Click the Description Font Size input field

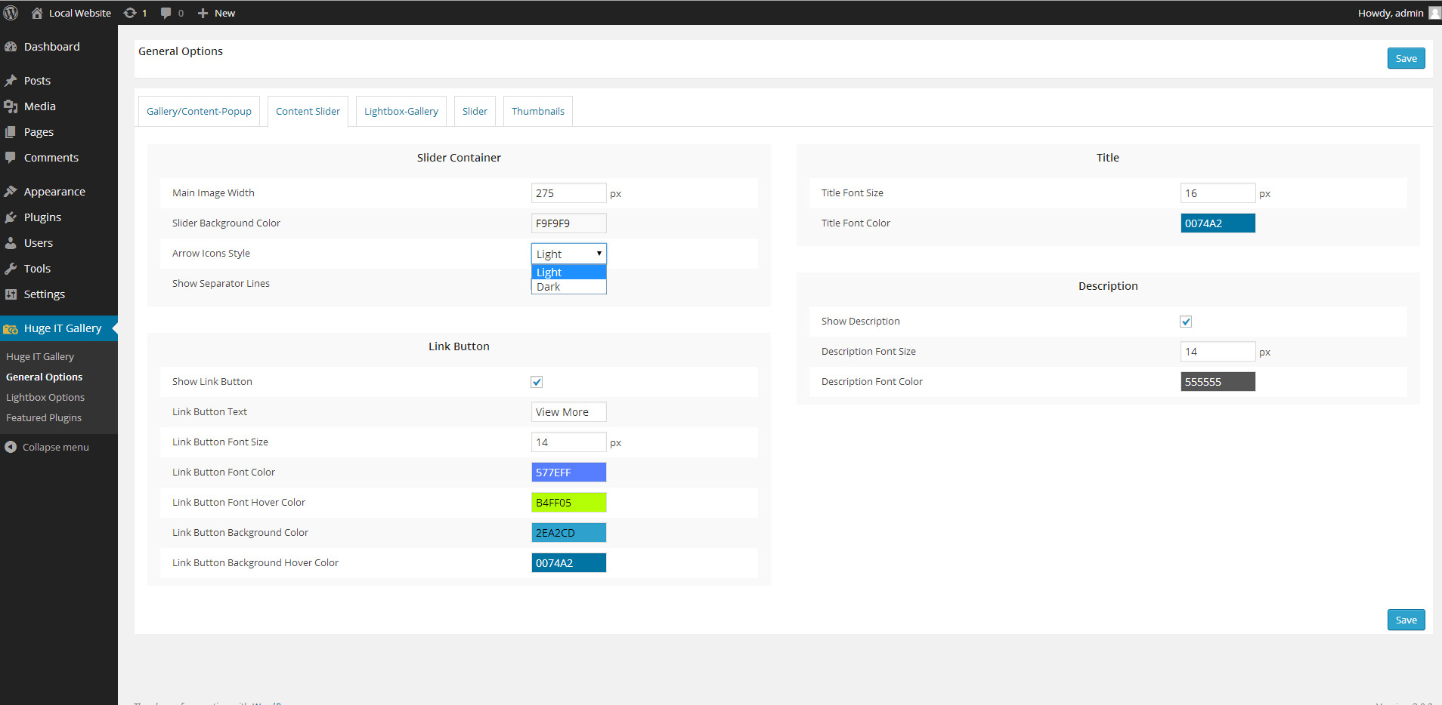(x=1218, y=352)
